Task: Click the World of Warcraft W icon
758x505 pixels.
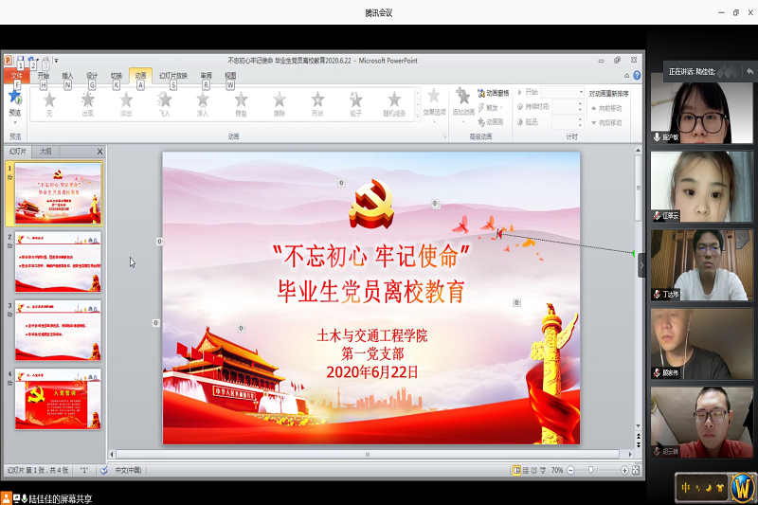Action: coord(742,488)
